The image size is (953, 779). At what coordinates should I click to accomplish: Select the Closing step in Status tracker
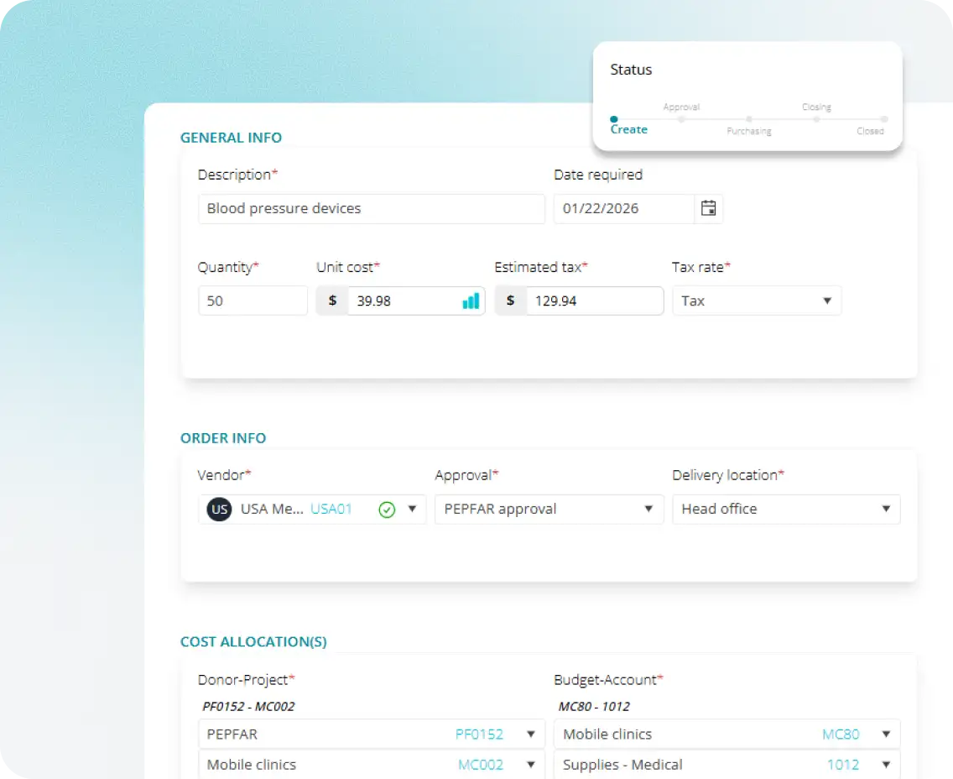816,107
